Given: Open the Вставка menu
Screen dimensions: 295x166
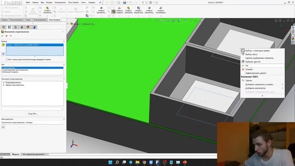Looking at the screenshot, I should point(49,2).
